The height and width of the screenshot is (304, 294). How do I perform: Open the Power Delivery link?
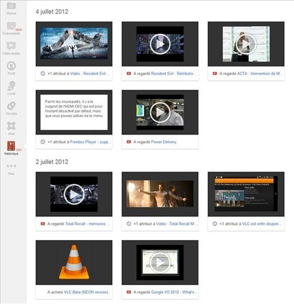163,142
